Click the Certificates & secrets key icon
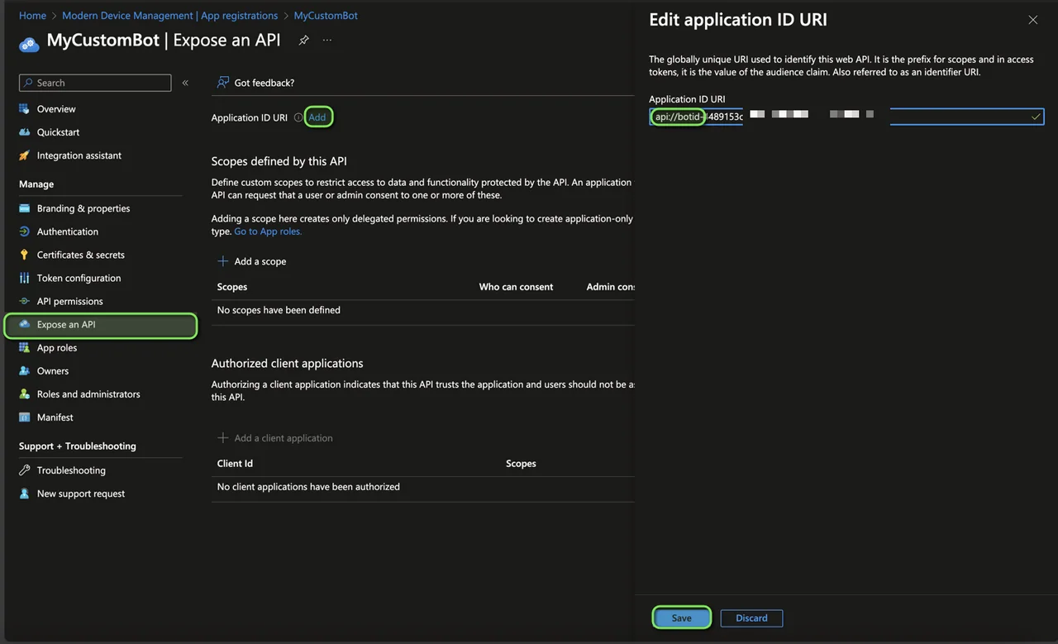Image resolution: width=1058 pixels, height=644 pixels. (25, 255)
